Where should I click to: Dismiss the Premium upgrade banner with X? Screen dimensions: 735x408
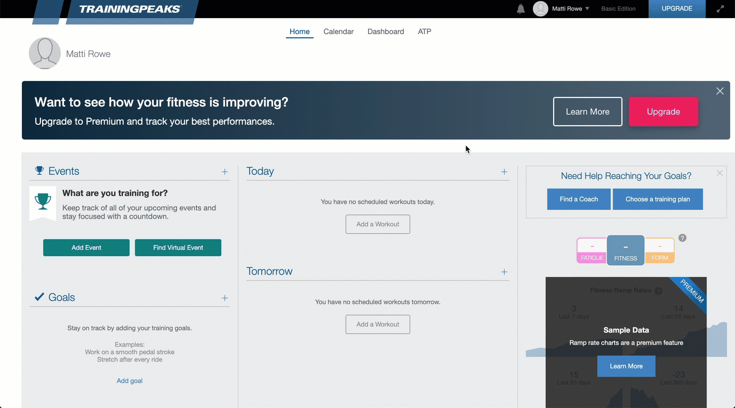tap(720, 91)
